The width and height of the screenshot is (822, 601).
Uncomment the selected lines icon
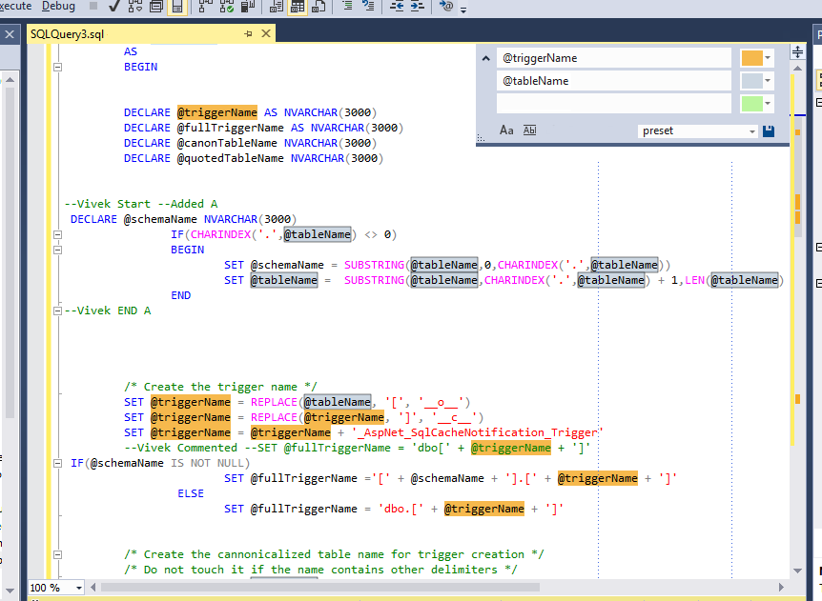tap(368, 6)
